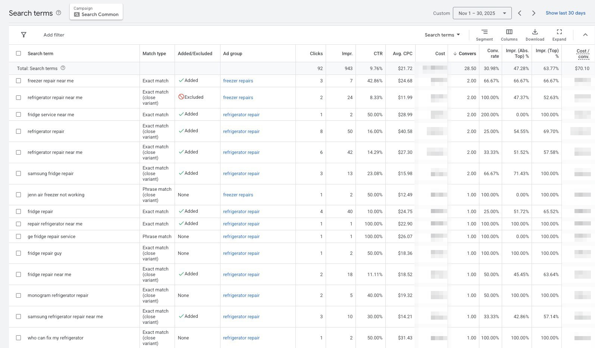Collapse the chart with the chevron arrow
The width and height of the screenshot is (595, 348).
[x=585, y=35]
